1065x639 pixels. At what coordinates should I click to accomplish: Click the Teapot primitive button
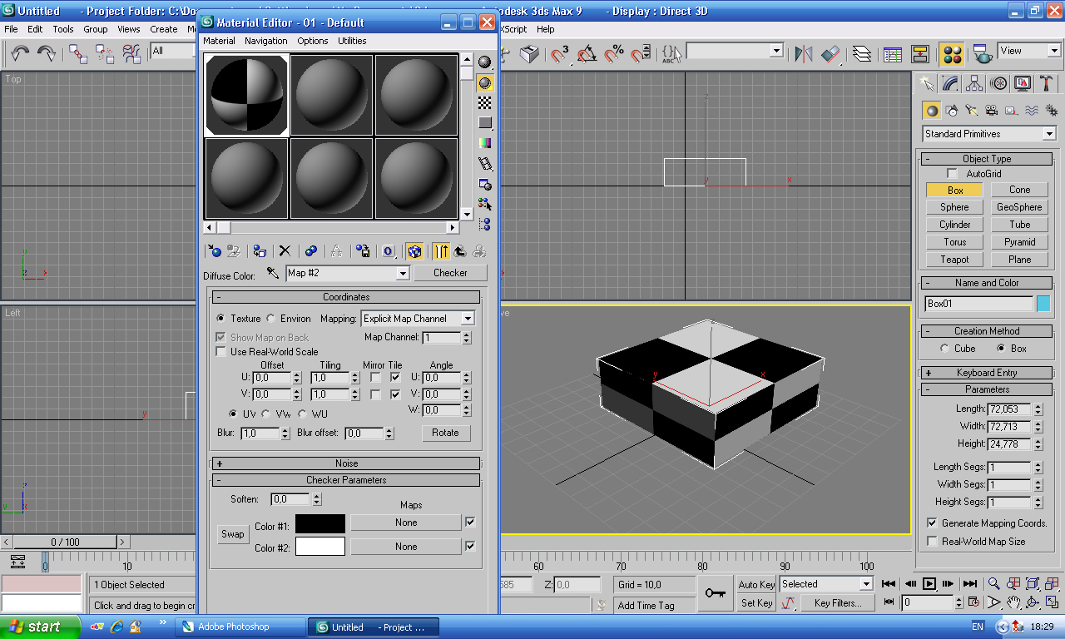(x=955, y=260)
